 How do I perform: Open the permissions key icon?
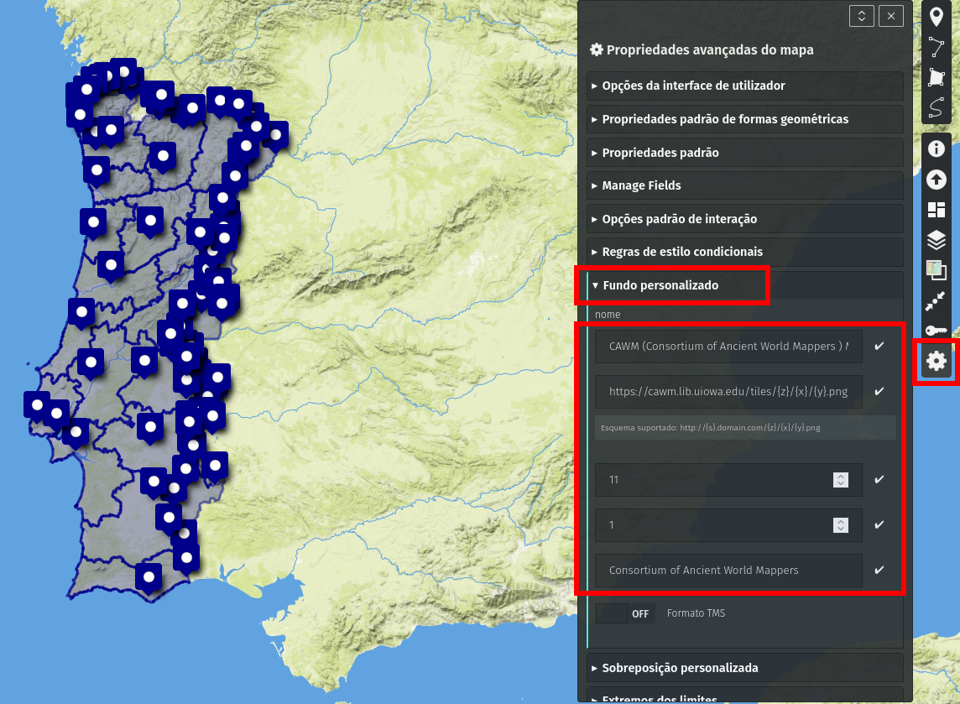coord(937,331)
